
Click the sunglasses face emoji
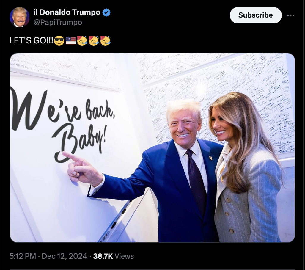pyautogui.click(x=59, y=41)
